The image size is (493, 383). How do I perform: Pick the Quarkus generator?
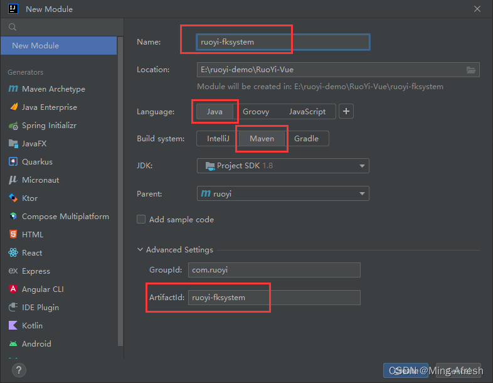pos(37,162)
